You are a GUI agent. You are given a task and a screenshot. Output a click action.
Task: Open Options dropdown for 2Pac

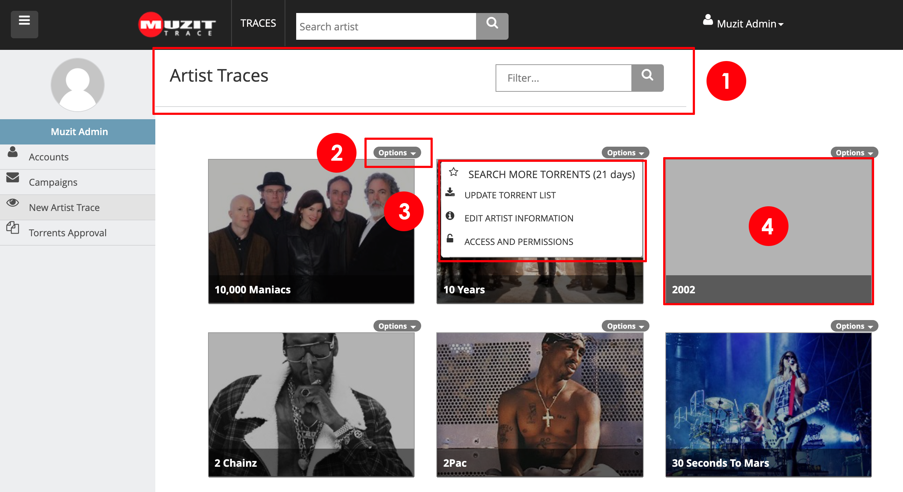[x=625, y=326]
